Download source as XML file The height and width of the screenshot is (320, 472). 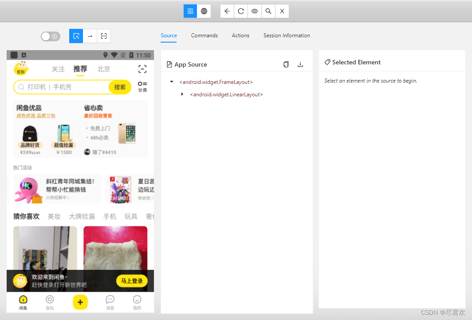(x=300, y=64)
